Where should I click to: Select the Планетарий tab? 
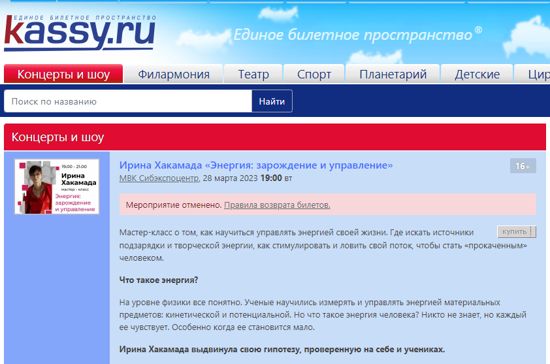(x=393, y=74)
